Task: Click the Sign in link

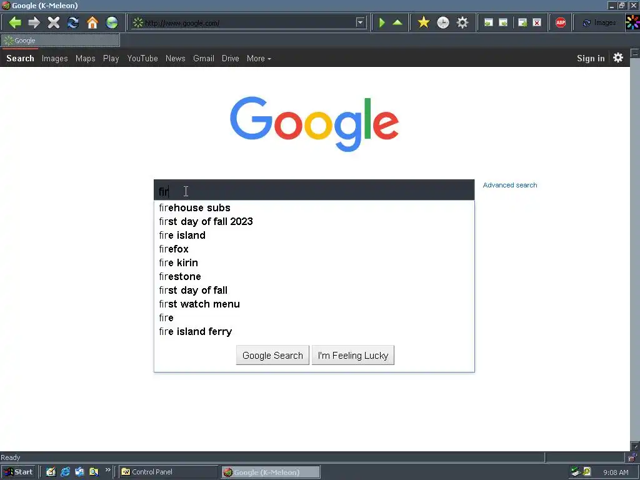Action: 591,58
